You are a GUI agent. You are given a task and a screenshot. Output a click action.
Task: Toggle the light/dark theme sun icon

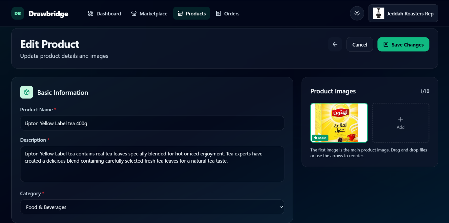pyautogui.click(x=357, y=14)
